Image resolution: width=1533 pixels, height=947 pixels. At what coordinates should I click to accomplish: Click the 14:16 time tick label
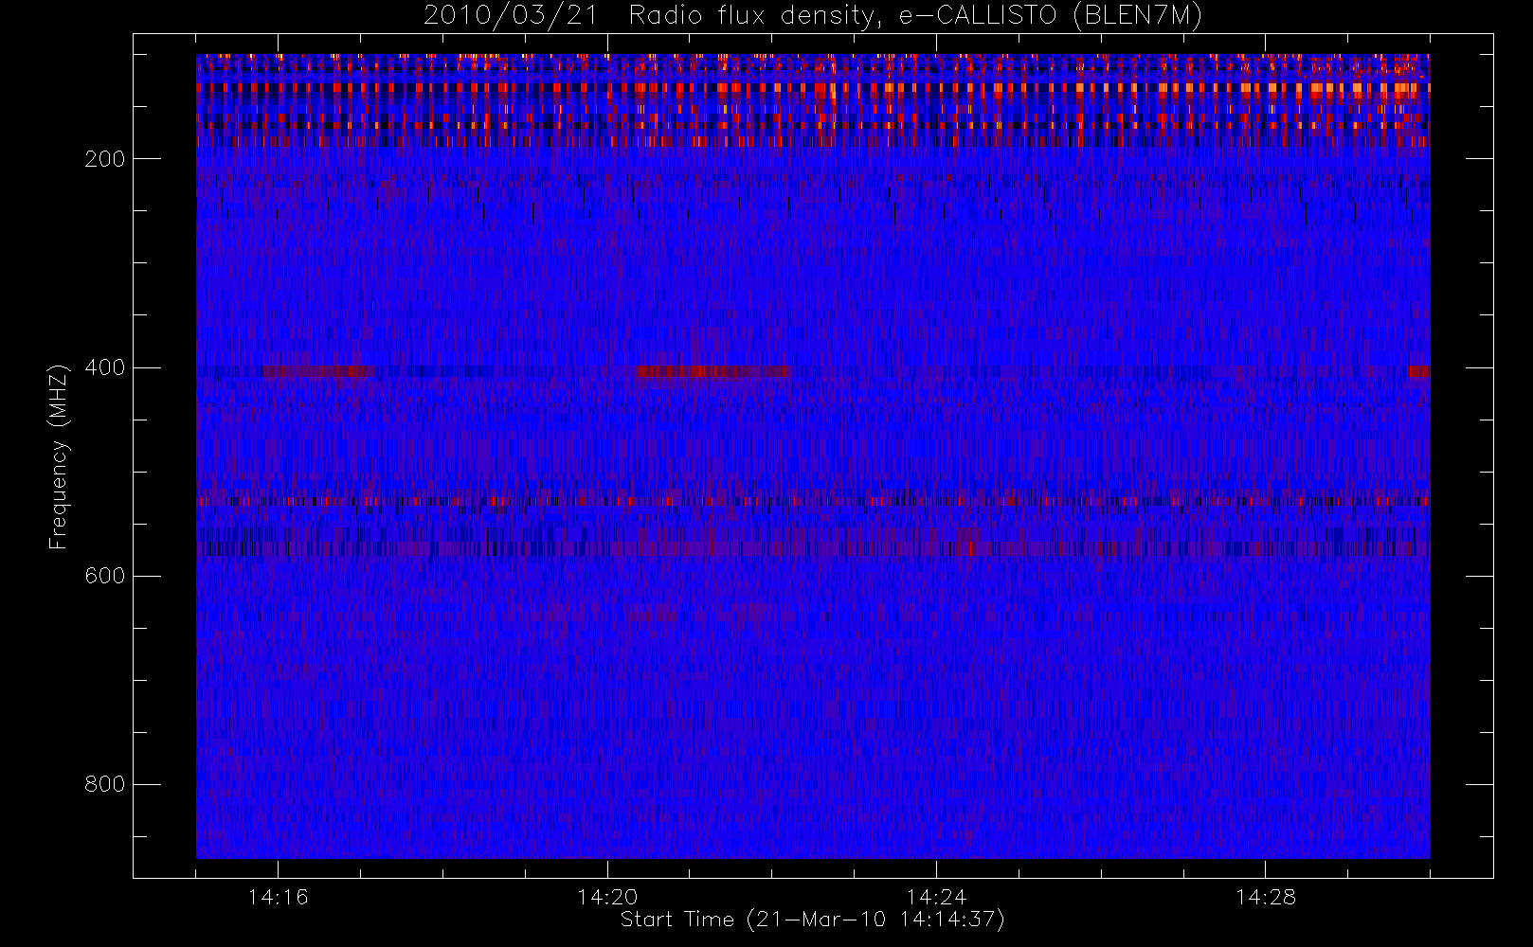point(278,897)
